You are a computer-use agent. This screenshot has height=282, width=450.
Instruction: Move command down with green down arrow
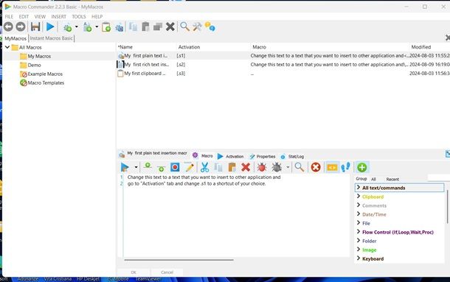coord(162,168)
